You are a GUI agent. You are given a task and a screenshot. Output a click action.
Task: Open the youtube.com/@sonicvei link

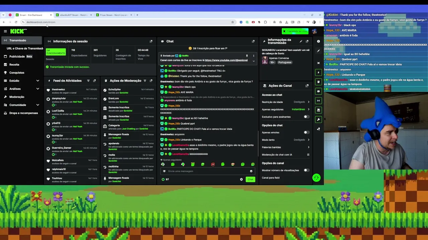[x=226, y=60]
